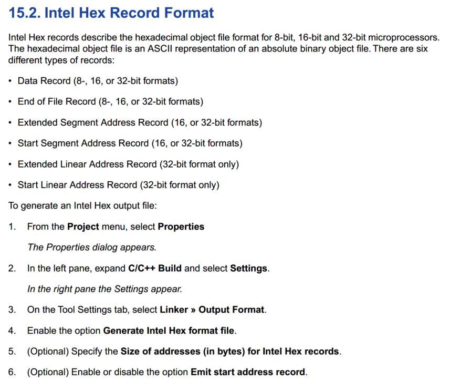
Task: Click the intro paragraph starting "Intel Hex records describe"
Action: tap(221, 49)
